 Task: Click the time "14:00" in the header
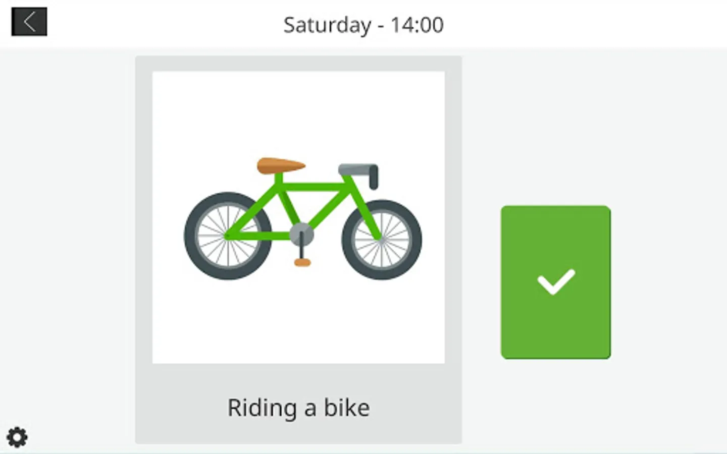[417, 25]
